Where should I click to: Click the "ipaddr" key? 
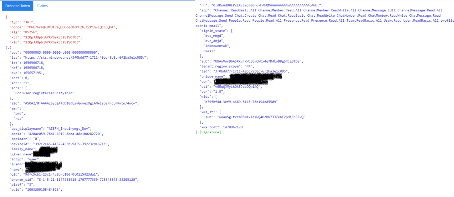[x=17, y=164]
